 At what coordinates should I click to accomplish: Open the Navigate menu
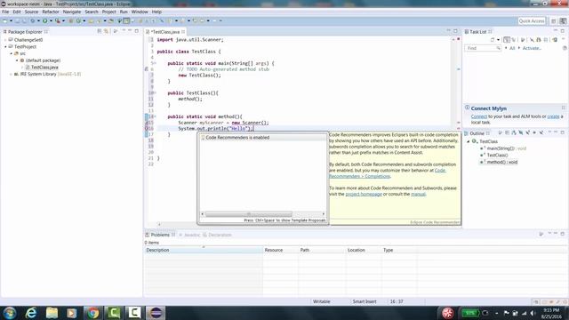[72, 12]
